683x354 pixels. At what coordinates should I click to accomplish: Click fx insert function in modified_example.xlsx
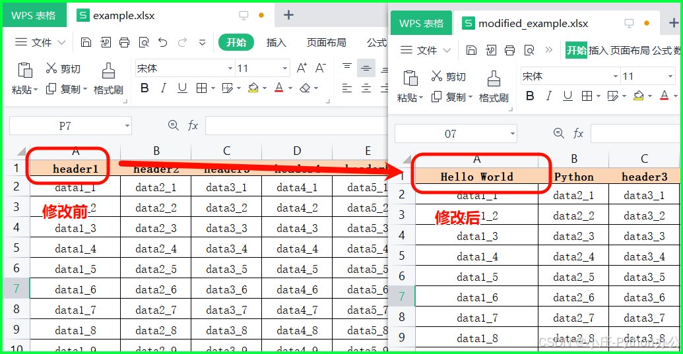pyautogui.click(x=578, y=134)
